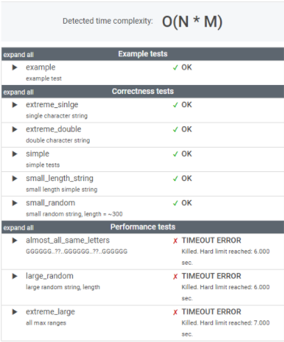
Task: Expand the extreme_large test arrow
Action: pos(15,312)
